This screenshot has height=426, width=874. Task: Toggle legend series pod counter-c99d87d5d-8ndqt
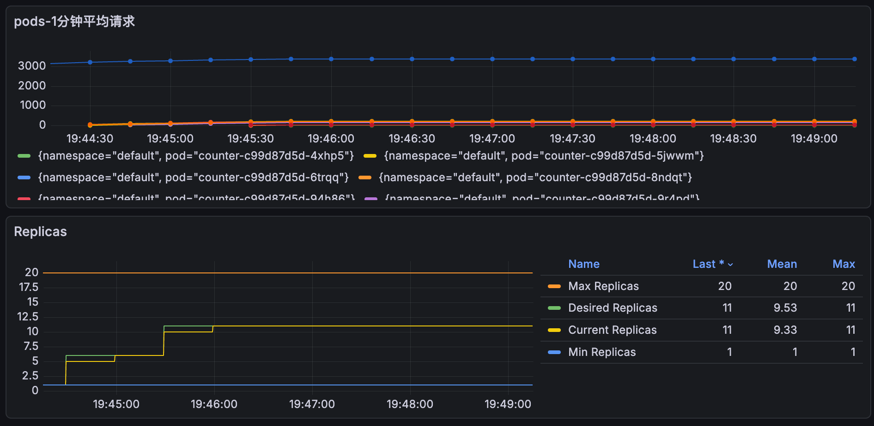pyautogui.click(x=535, y=177)
